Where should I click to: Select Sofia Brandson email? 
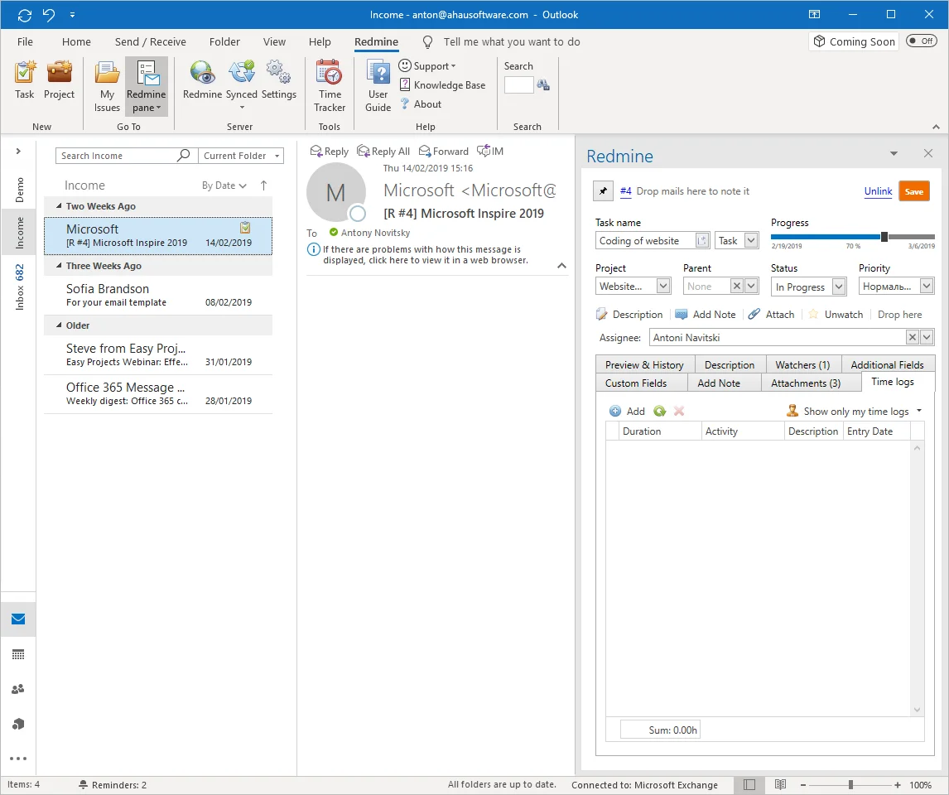[x=158, y=296]
